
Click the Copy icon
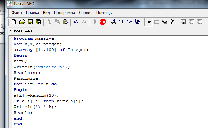pos(57,22)
